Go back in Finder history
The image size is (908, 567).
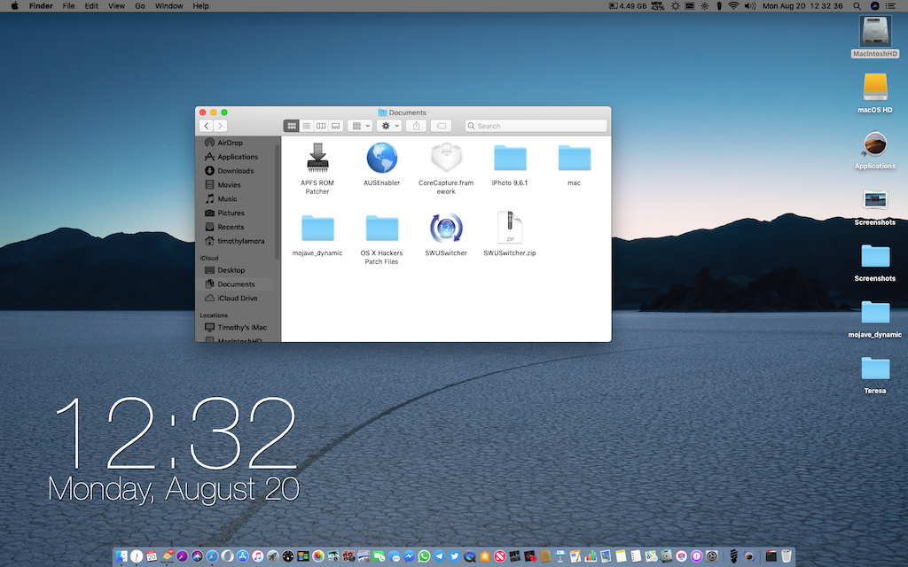click(206, 126)
